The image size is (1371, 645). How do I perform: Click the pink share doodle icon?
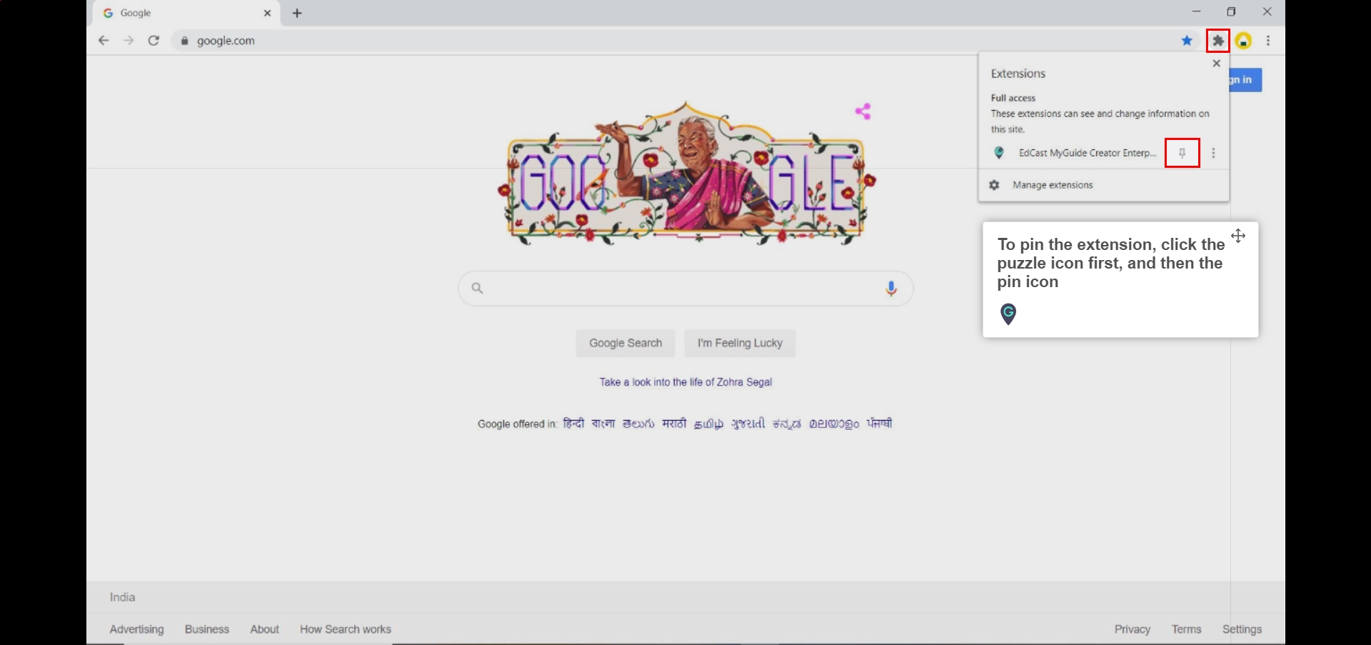click(x=863, y=111)
